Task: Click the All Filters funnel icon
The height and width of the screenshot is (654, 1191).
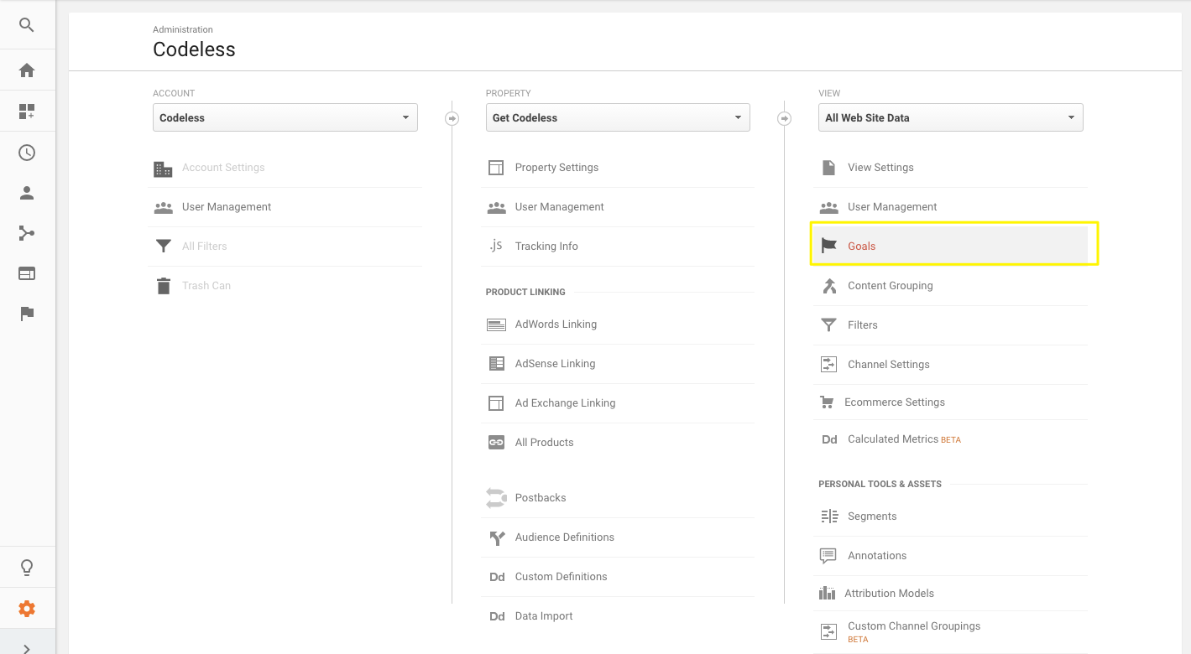Action: click(163, 247)
